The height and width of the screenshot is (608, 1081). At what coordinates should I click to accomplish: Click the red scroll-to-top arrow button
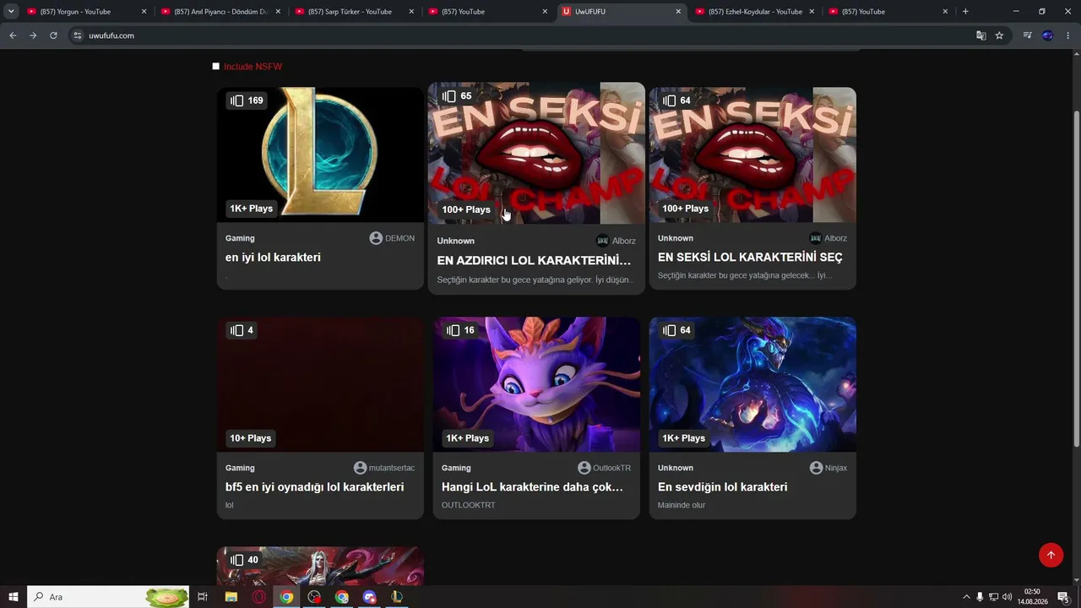point(1051,555)
